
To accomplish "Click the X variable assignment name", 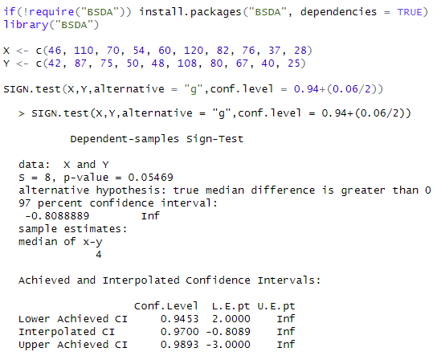I will [6, 51].
